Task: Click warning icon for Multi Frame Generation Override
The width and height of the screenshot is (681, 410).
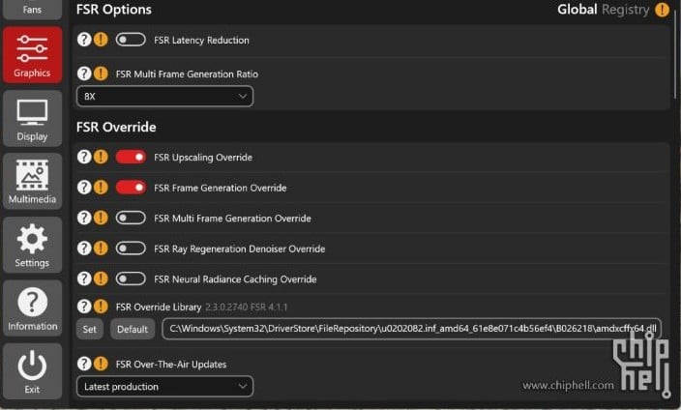Action: tap(101, 218)
